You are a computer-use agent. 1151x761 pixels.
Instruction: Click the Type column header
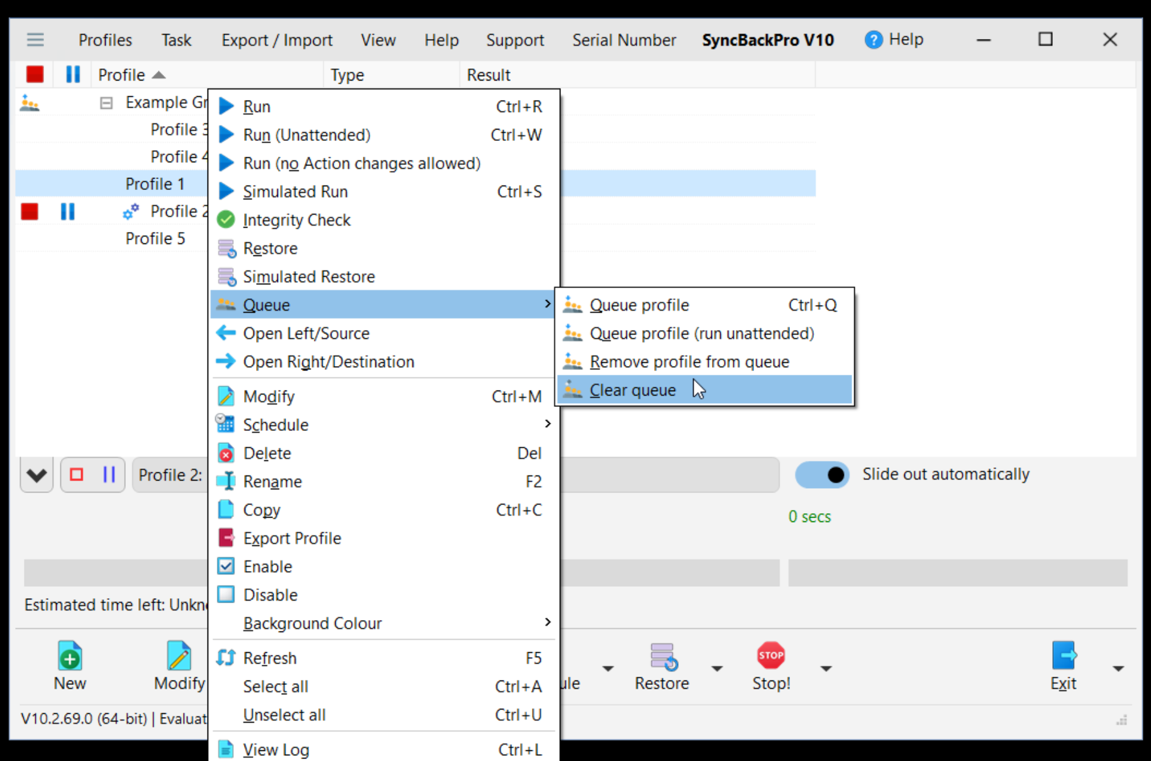(391, 75)
